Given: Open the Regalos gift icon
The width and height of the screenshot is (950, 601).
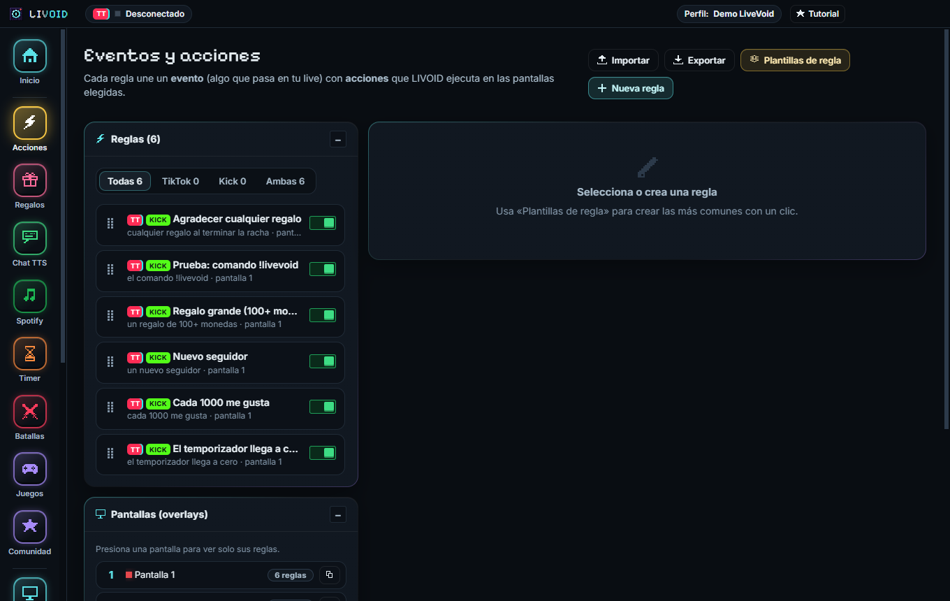Looking at the screenshot, I should pyautogui.click(x=30, y=180).
